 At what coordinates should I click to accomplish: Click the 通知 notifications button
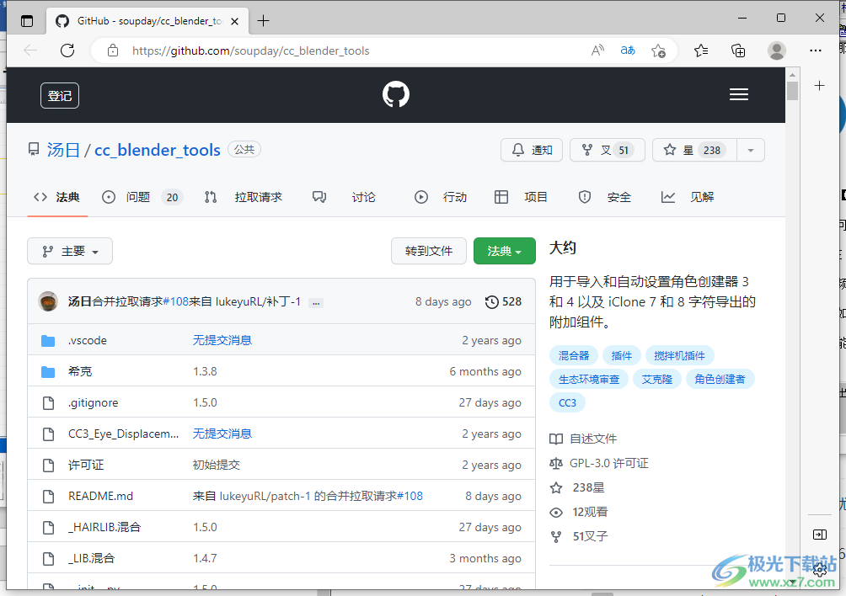532,151
